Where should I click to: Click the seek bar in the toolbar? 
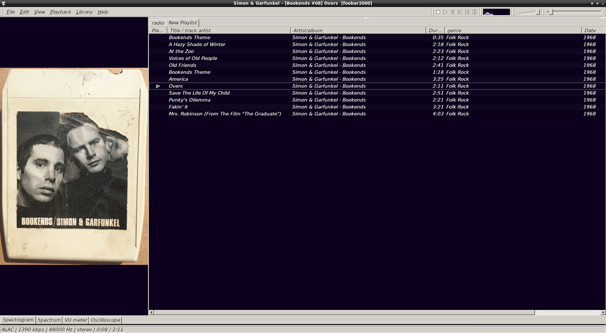click(x=574, y=12)
